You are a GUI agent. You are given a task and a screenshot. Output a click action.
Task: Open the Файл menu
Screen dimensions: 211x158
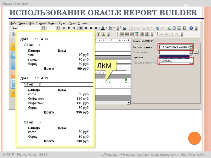pyautogui.click(x=13, y=23)
